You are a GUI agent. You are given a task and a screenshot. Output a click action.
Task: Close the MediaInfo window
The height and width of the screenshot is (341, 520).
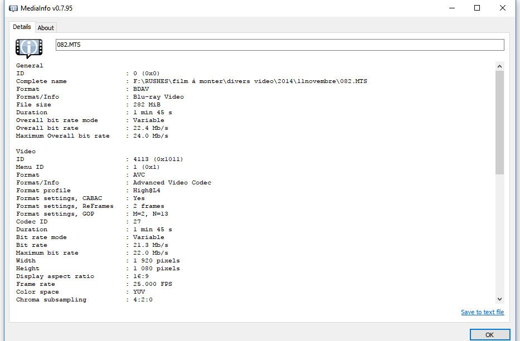coord(502,8)
